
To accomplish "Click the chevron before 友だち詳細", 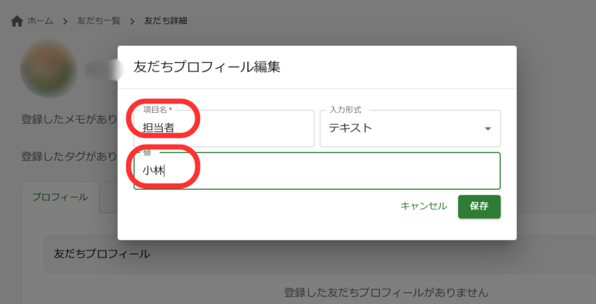I will click(x=132, y=22).
